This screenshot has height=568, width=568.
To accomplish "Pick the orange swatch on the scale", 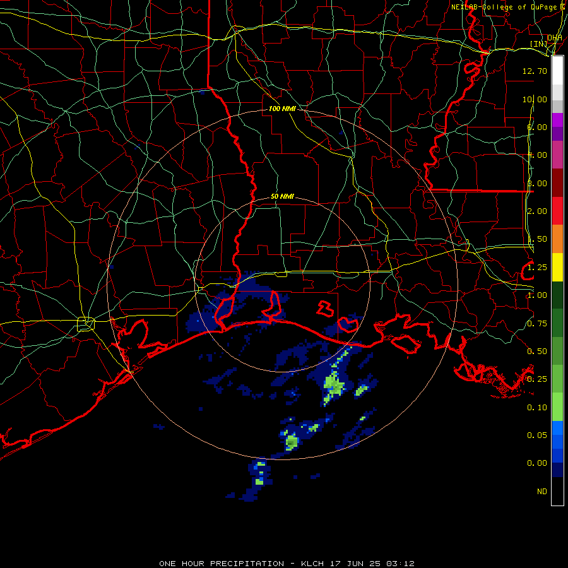I will (x=557, y=239).
